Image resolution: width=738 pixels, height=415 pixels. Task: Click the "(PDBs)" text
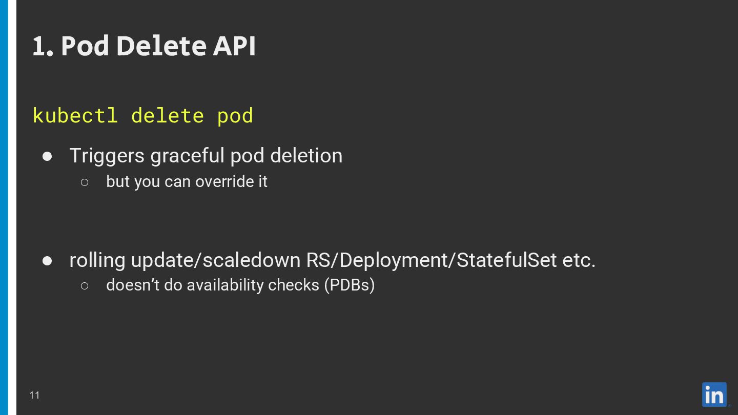pos(349,285)
